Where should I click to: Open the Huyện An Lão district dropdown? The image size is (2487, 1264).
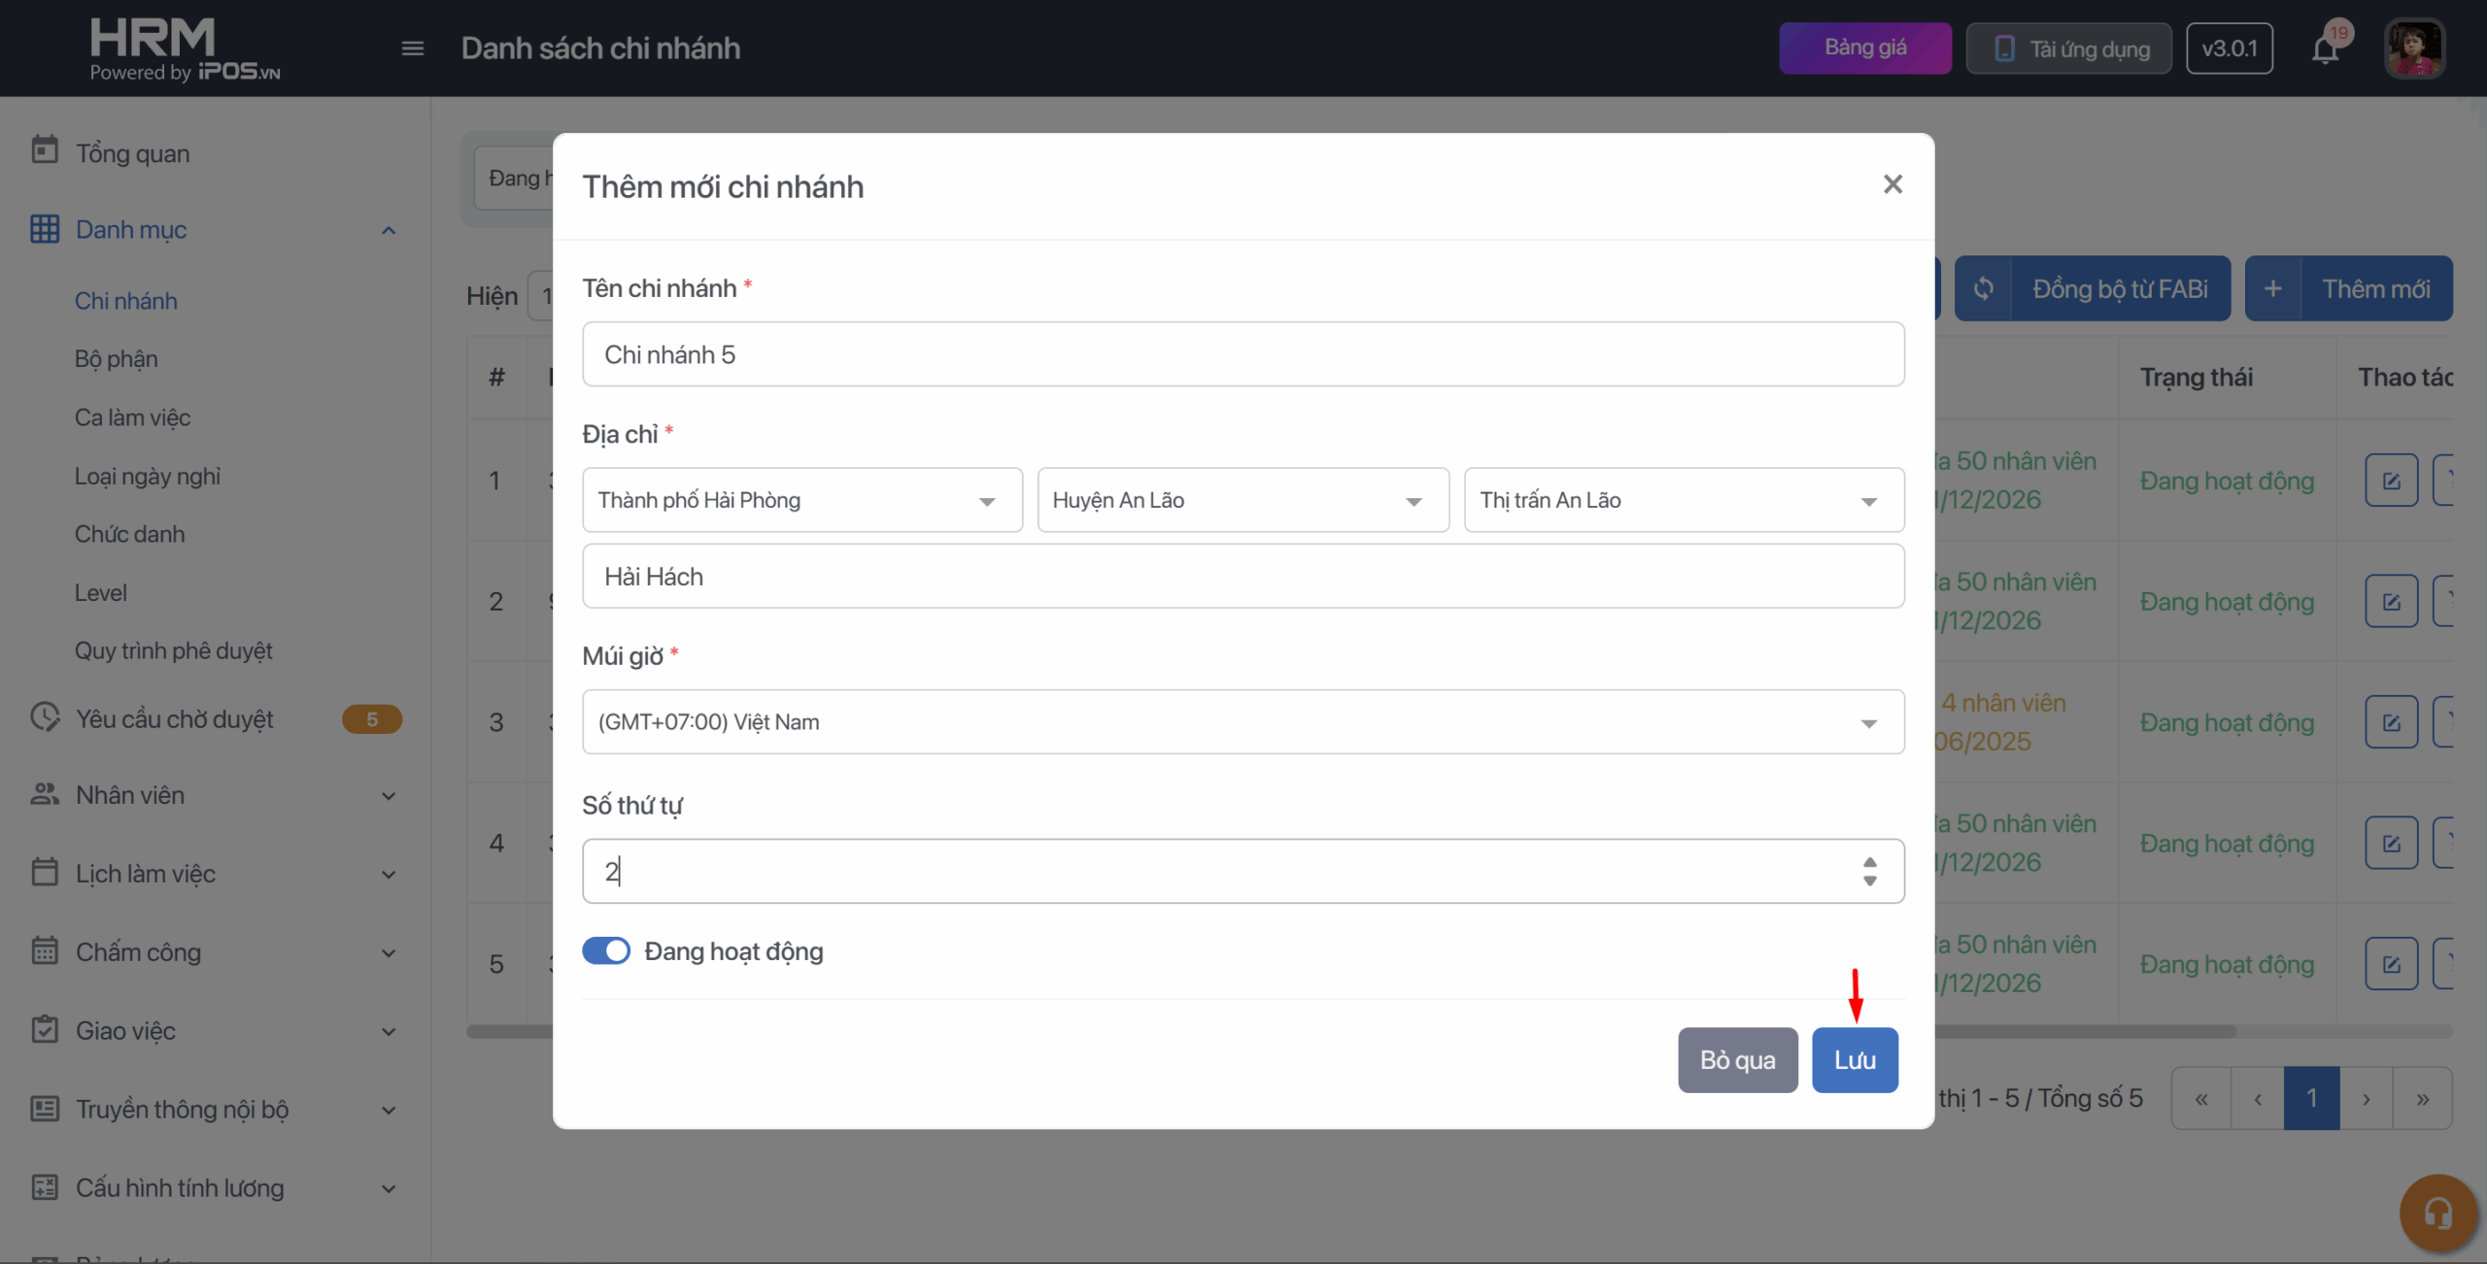pyautogui.click(x=1242, y=500)
